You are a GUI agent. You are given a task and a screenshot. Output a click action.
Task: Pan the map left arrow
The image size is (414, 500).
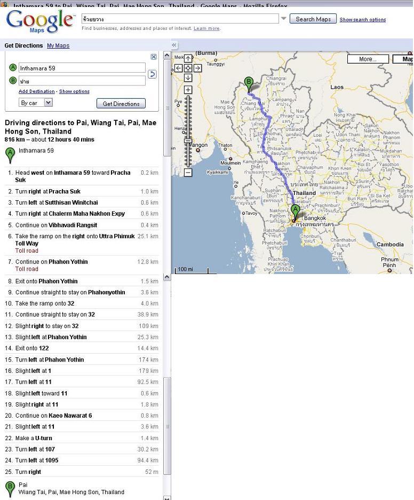point(178,68)
